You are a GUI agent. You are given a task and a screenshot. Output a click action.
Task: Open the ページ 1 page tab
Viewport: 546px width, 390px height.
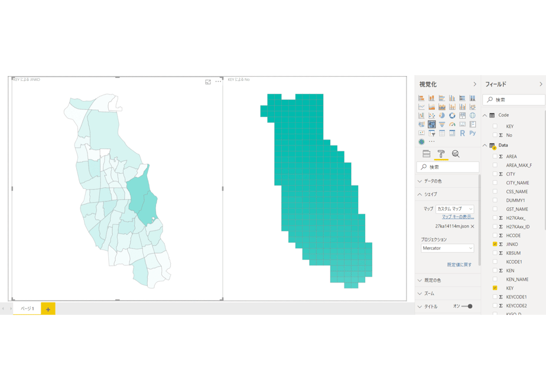[27, 308]
